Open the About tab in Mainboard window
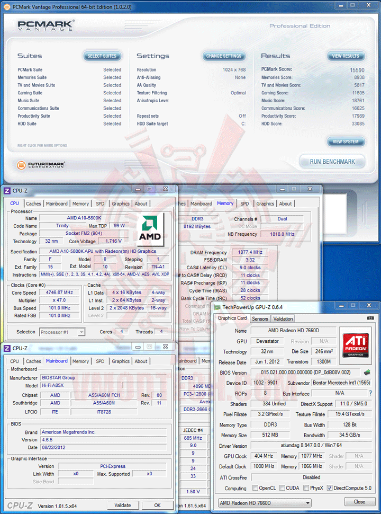The height and width of the screenshot is (514, 381). [141, 361]
